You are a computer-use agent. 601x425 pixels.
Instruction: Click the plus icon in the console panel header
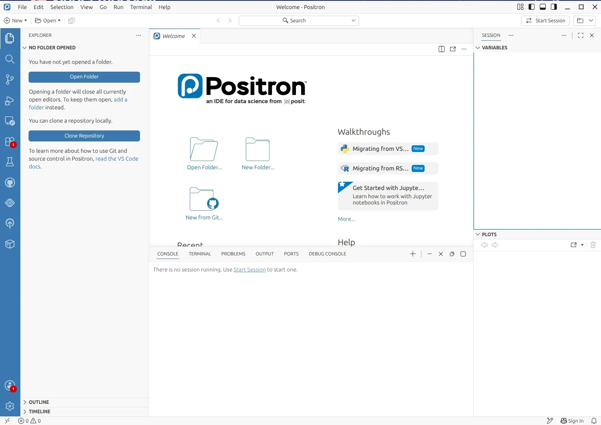pyautogui.click(x=413, y=254)
